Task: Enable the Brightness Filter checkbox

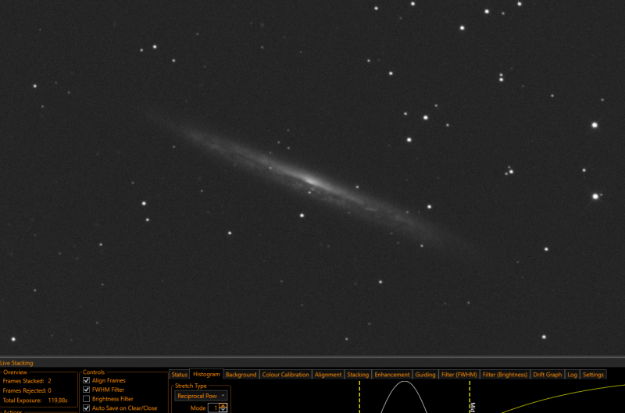Action: pos(86,399)
